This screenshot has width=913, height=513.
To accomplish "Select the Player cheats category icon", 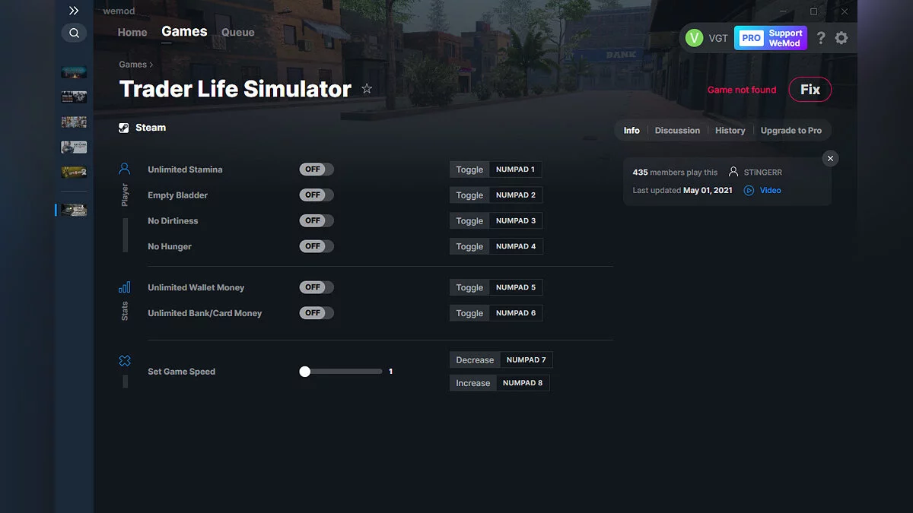I will click(x=125, y=168).
